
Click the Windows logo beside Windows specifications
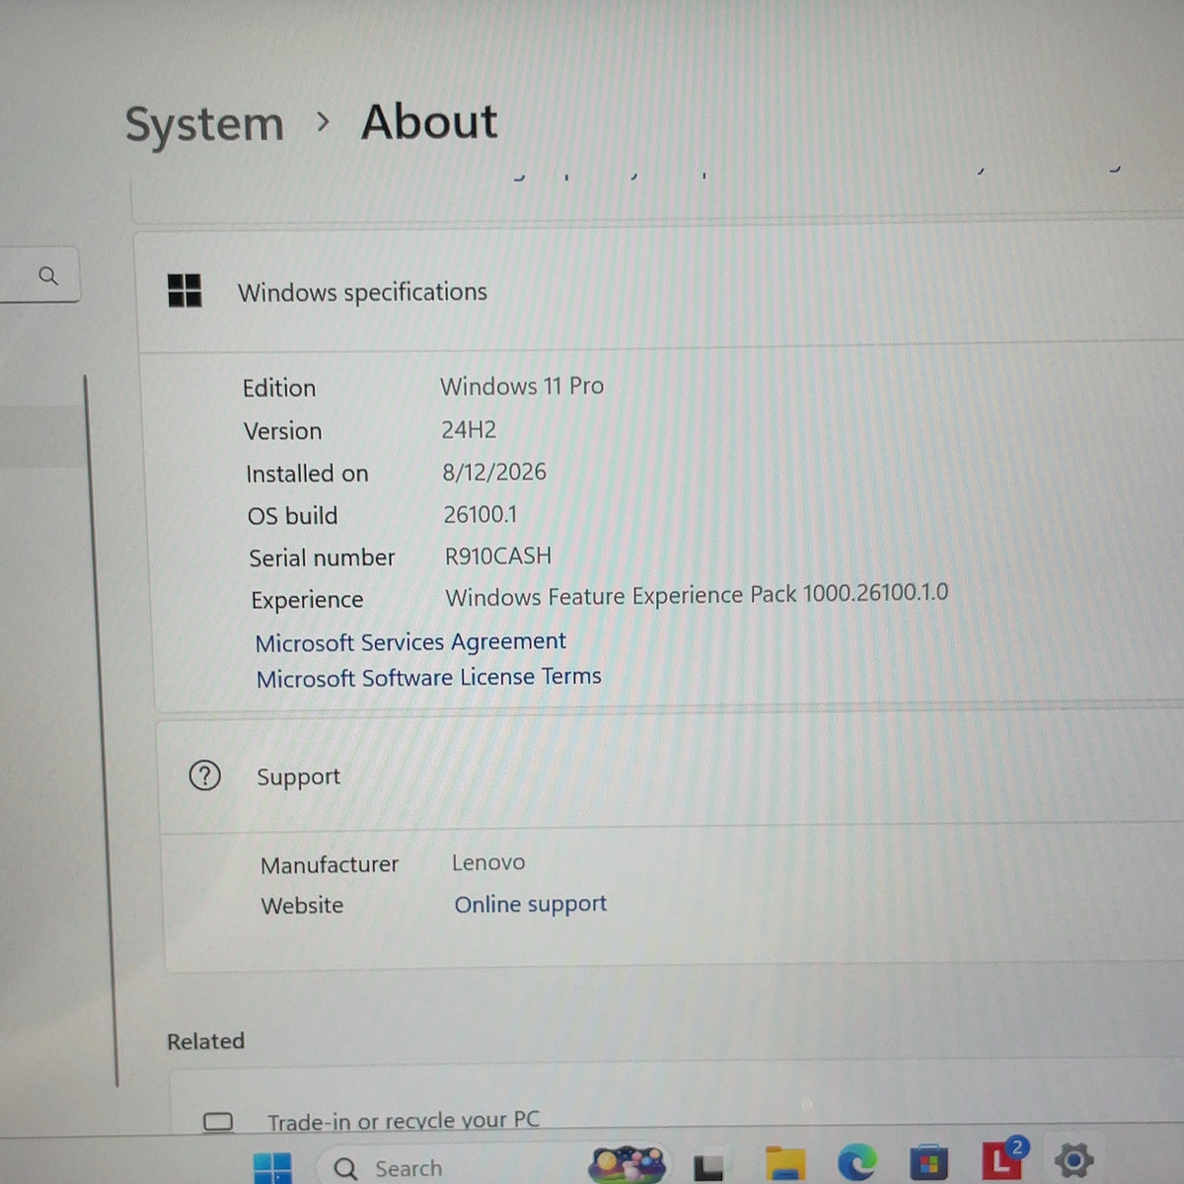tap(185, 291)
